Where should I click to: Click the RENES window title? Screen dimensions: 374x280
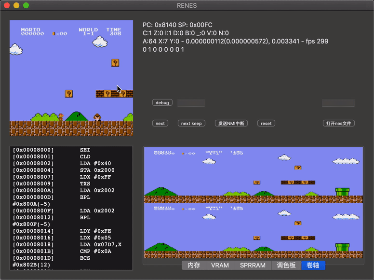click(x=187, y=5)
